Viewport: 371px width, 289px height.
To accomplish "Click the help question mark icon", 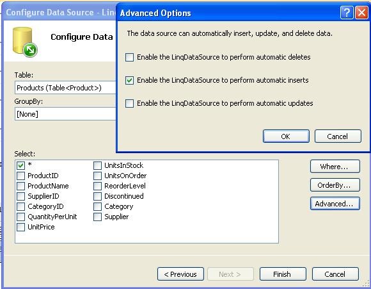I will click(x=347, y=13).
